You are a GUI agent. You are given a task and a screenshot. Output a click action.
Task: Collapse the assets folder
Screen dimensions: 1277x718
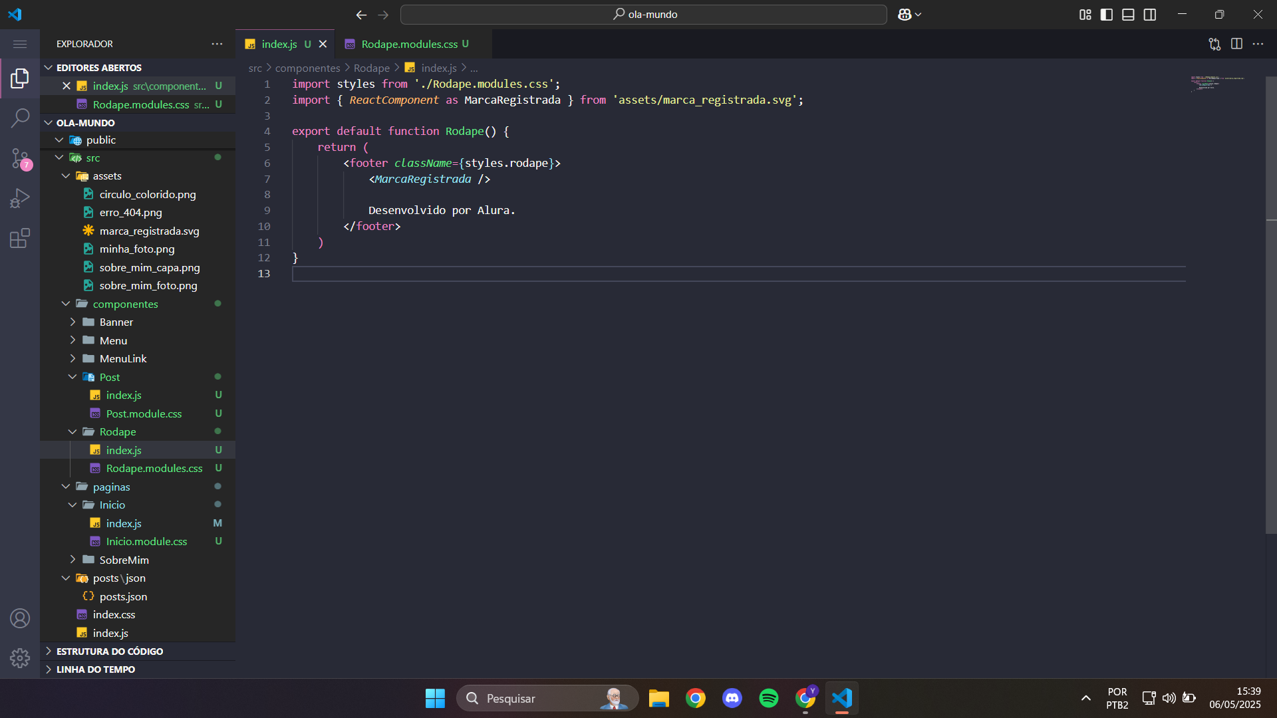(138, 176)
